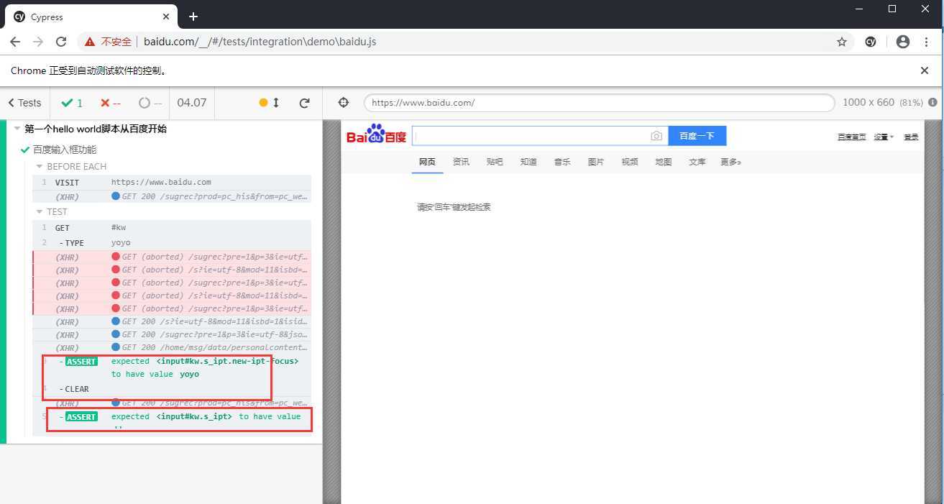Screen dimensions: 944x504
Task: Select the 地图 tab
Action: pos(663,162)
